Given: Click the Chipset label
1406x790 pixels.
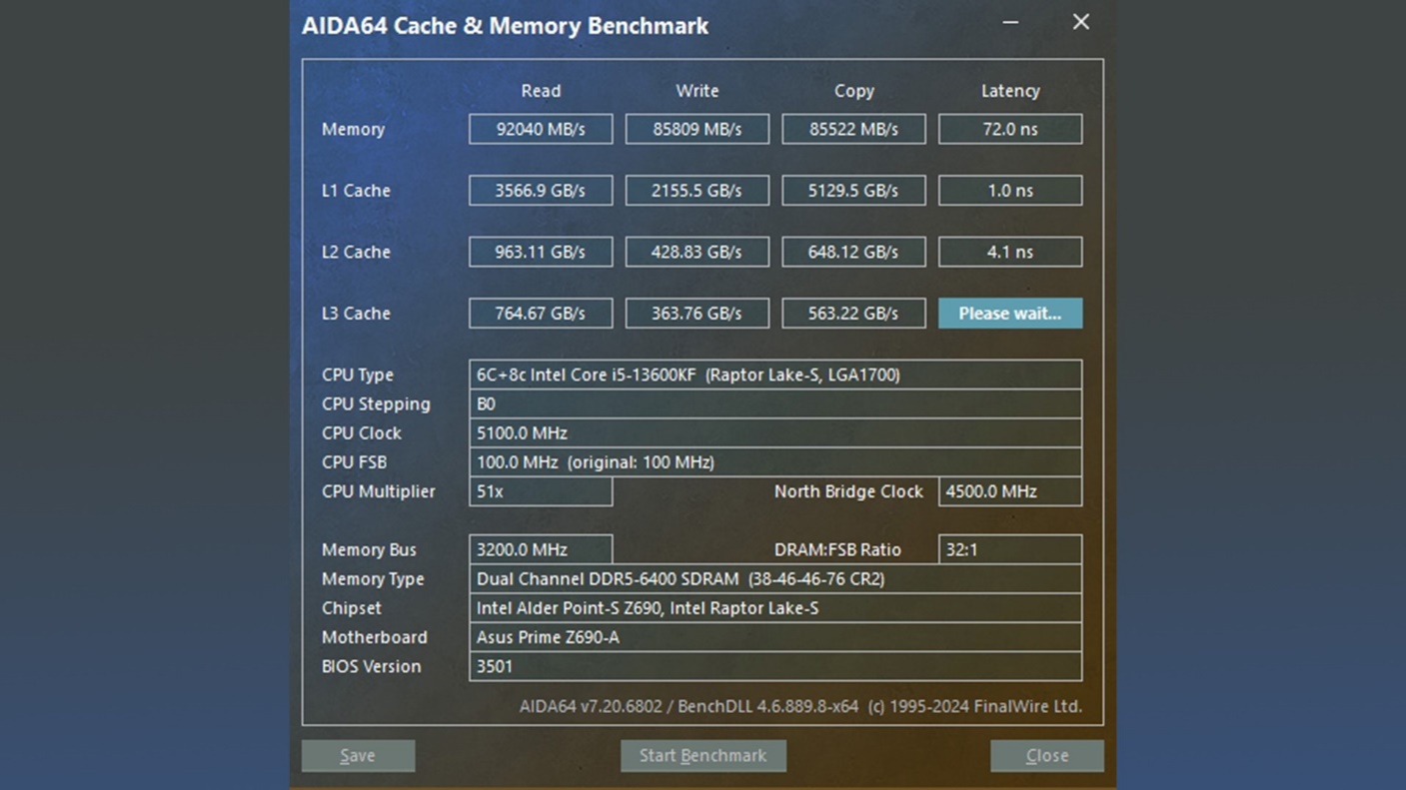Looking at the screenshot, I should [351, 608].
